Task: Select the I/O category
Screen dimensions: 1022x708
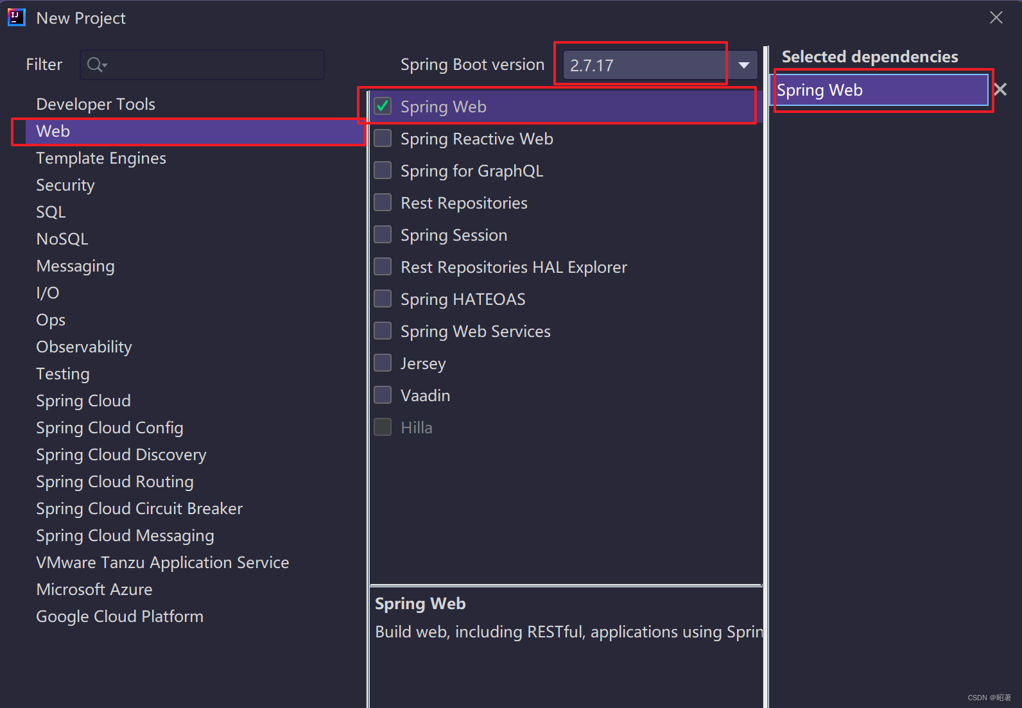Action: 48,293
